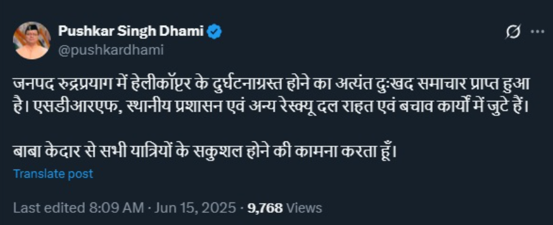Open Pushkar Singh Dhami's profile picture
This screenshot has height=225, width=553.
click(31, 40)
